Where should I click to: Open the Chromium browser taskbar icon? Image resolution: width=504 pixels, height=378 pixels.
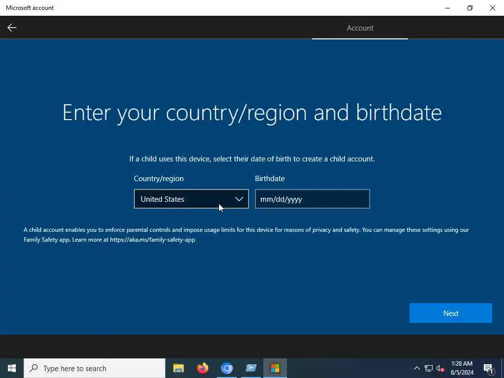point(226,368)
